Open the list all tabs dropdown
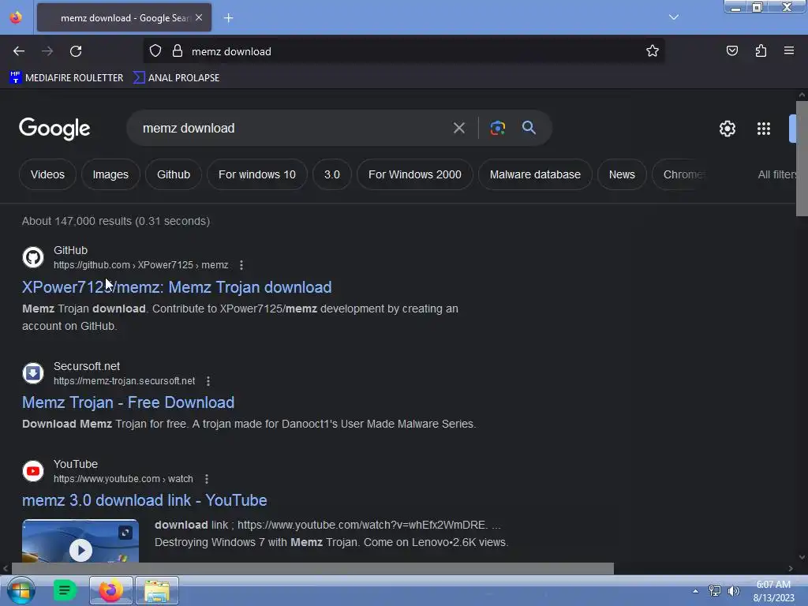The image size is (808, 606). point(674,17)
